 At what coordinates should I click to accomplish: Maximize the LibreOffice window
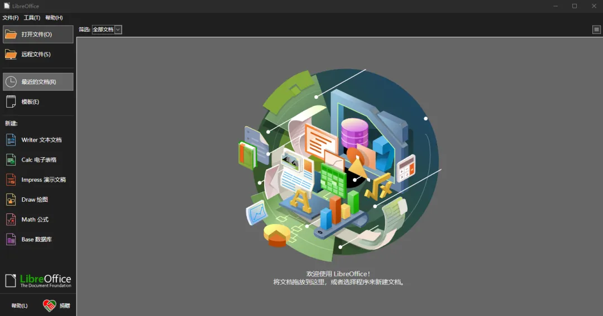click(x=575, y=6)
